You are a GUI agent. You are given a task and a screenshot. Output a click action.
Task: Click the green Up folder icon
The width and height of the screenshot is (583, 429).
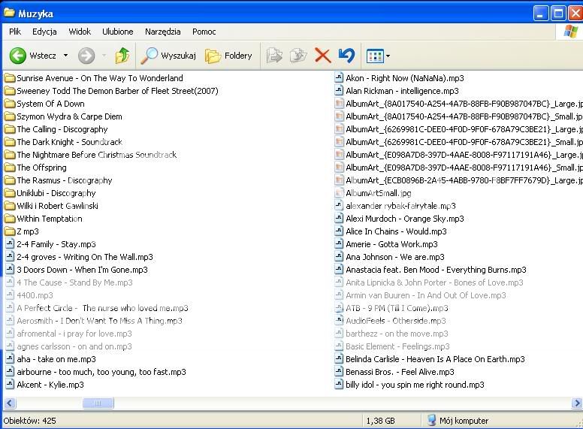pos(122,56)
